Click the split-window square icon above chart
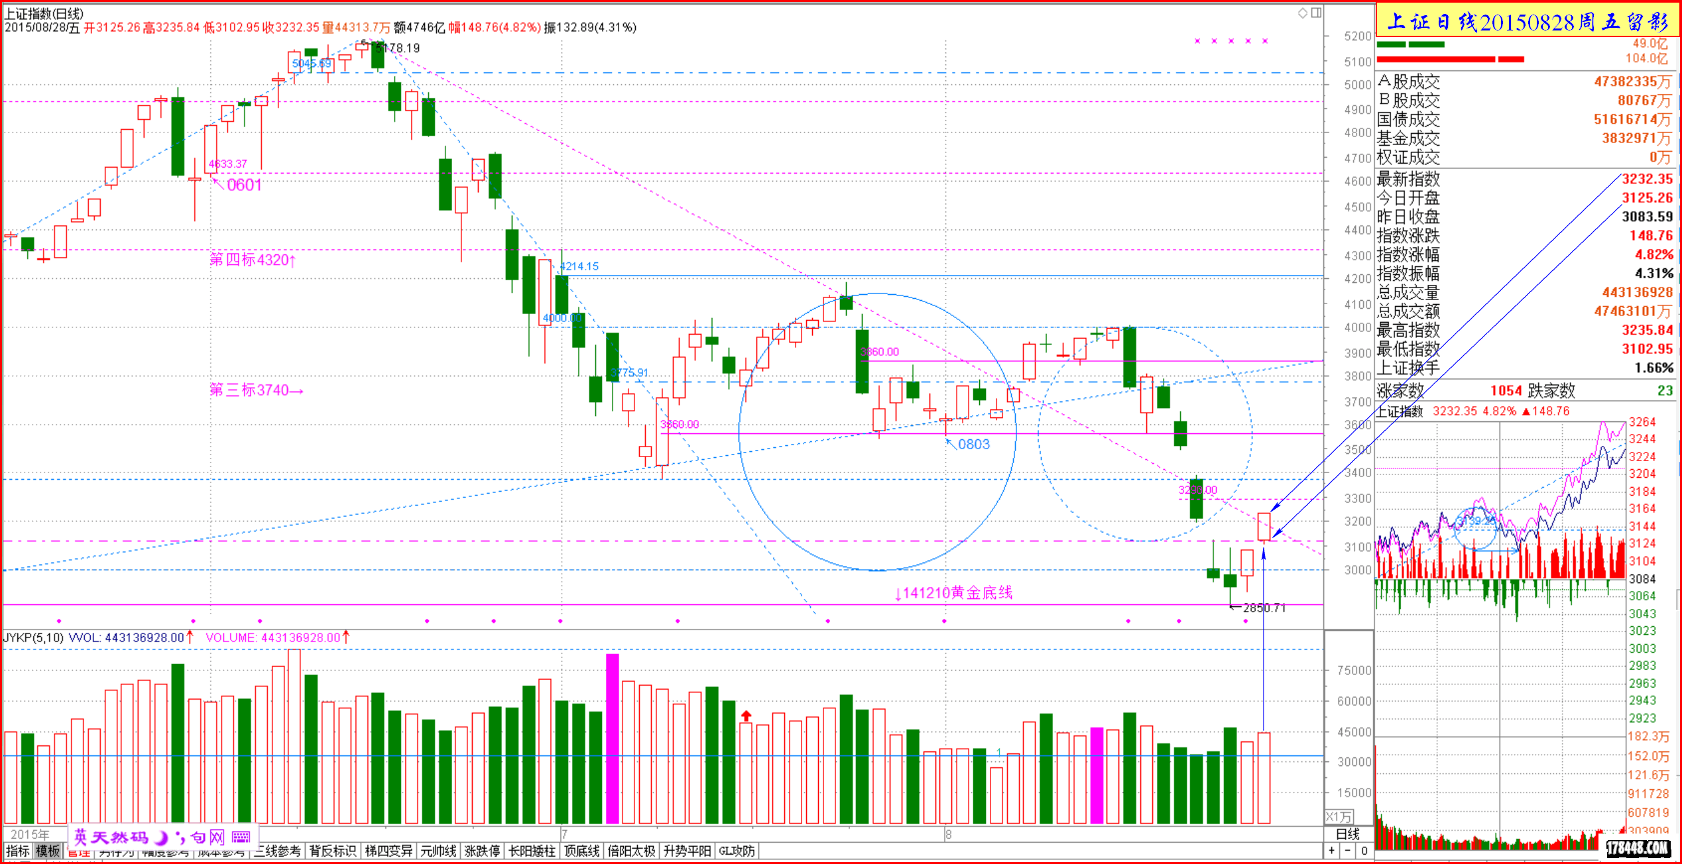 [x=1316, y=13]
